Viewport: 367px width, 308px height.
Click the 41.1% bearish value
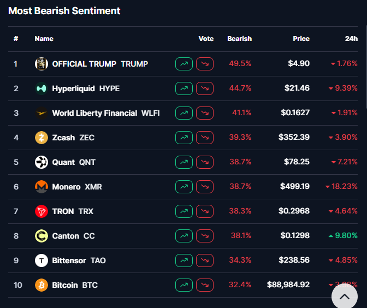point(242,112)
